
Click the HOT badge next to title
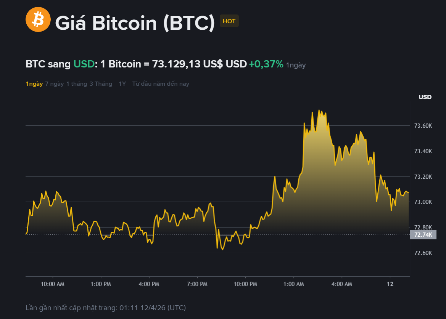229,21
